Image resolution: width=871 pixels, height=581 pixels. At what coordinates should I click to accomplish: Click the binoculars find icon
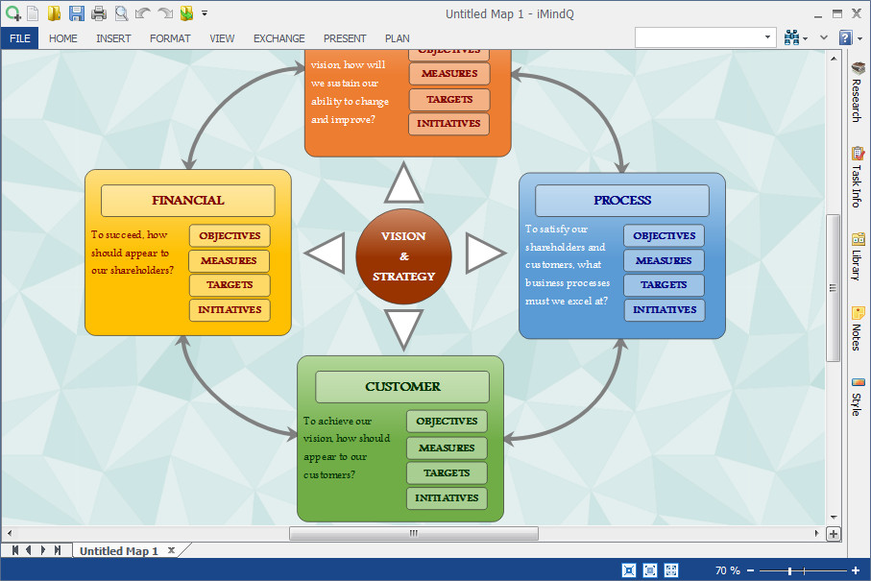tap(791, 37)
